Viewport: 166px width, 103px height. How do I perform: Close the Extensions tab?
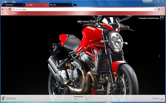pos(24,5)
